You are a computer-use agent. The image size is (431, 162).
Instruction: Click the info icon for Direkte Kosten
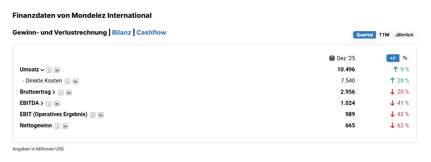click(67, 81)
